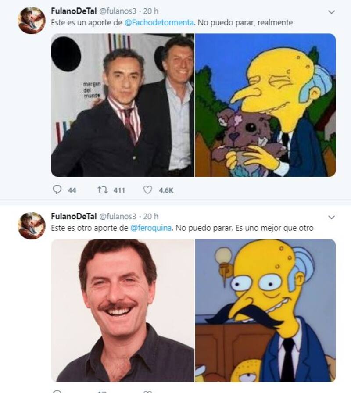Enlarge the photo of two men in suits
351x393 pixels.
click(122, 105)
